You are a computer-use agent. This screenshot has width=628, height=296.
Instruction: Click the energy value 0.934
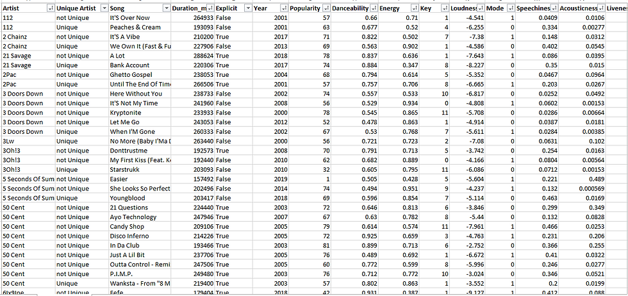399,103
